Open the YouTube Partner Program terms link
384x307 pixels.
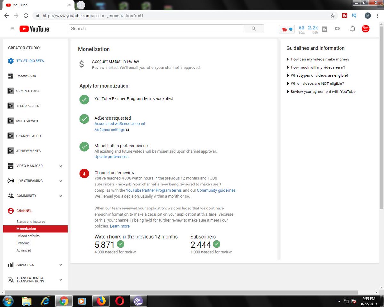point(154,190)
